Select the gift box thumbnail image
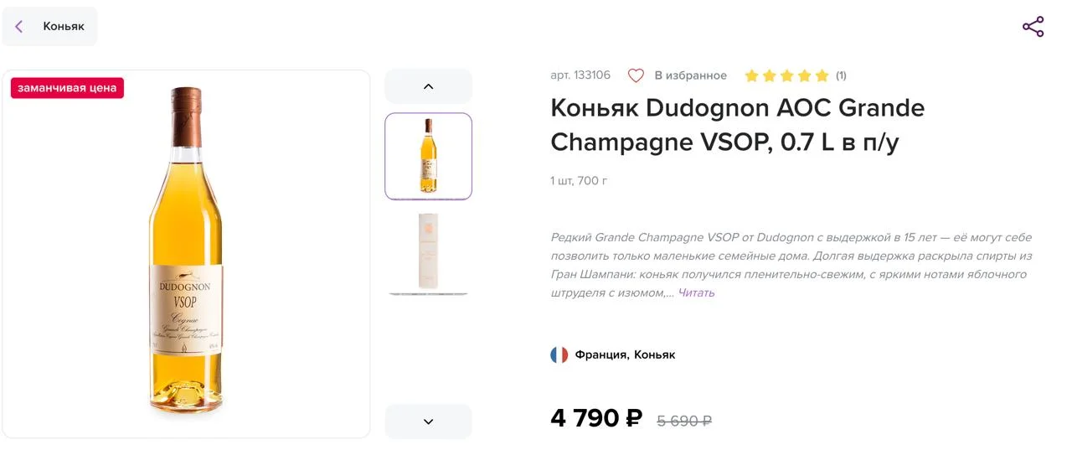The width and height of the screenshot is (1072, 450). click(428, 251)
